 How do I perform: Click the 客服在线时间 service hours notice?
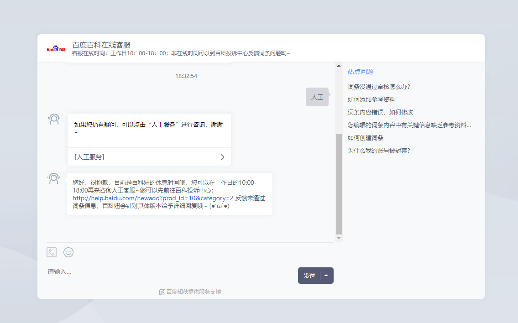[181, 53]
